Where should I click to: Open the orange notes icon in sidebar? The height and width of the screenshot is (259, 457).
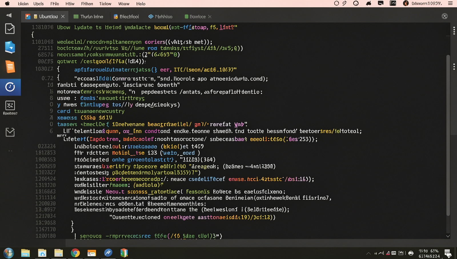10,67
